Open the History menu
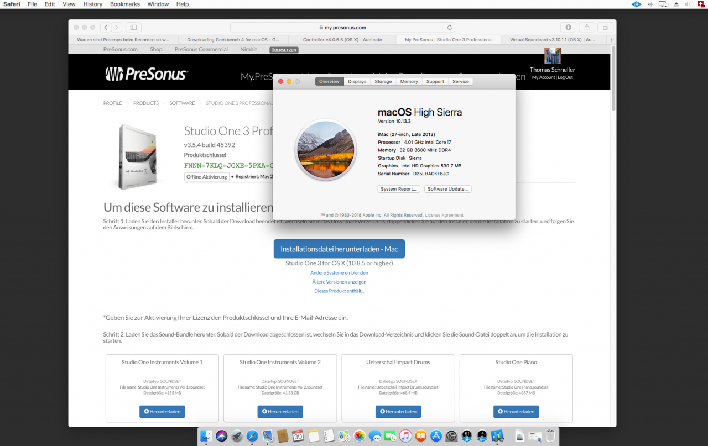The height and width of the screenshot is (446, 708). (93, 4)
